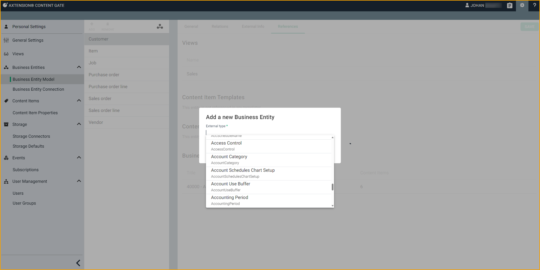
Task: Click the Views glasses icon
Action: click(6, 54)
